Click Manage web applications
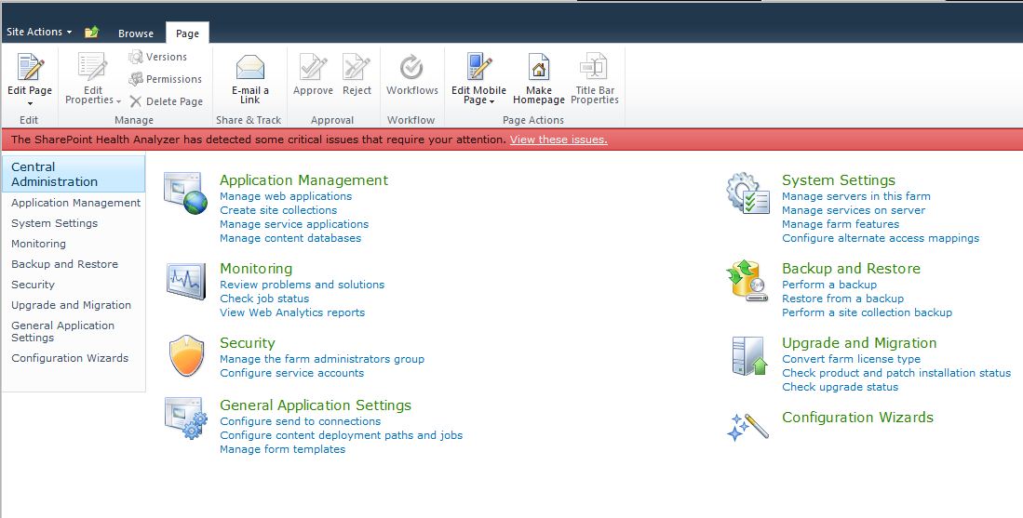Screen dimensions: 1023x518 pos(286,196)
